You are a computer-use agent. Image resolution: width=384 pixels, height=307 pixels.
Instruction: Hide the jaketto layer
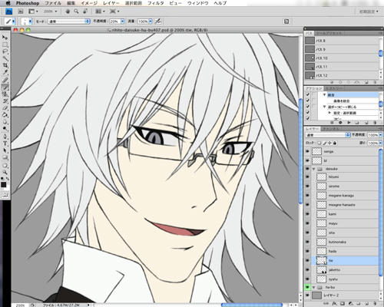tap(307, 269)
